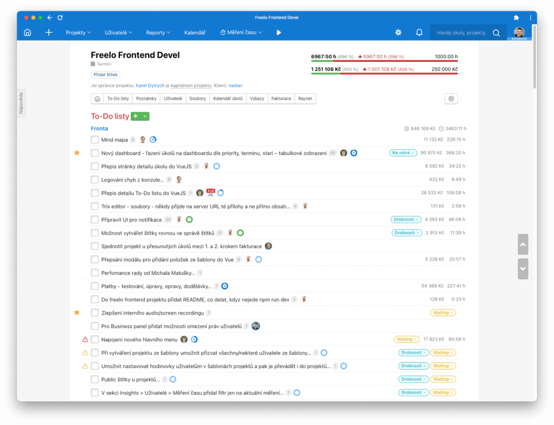Click the red warning icon beside Napojení nového hlavního menu
The image size is (554, 425).
pyautogui.click(x=85, y=339)
